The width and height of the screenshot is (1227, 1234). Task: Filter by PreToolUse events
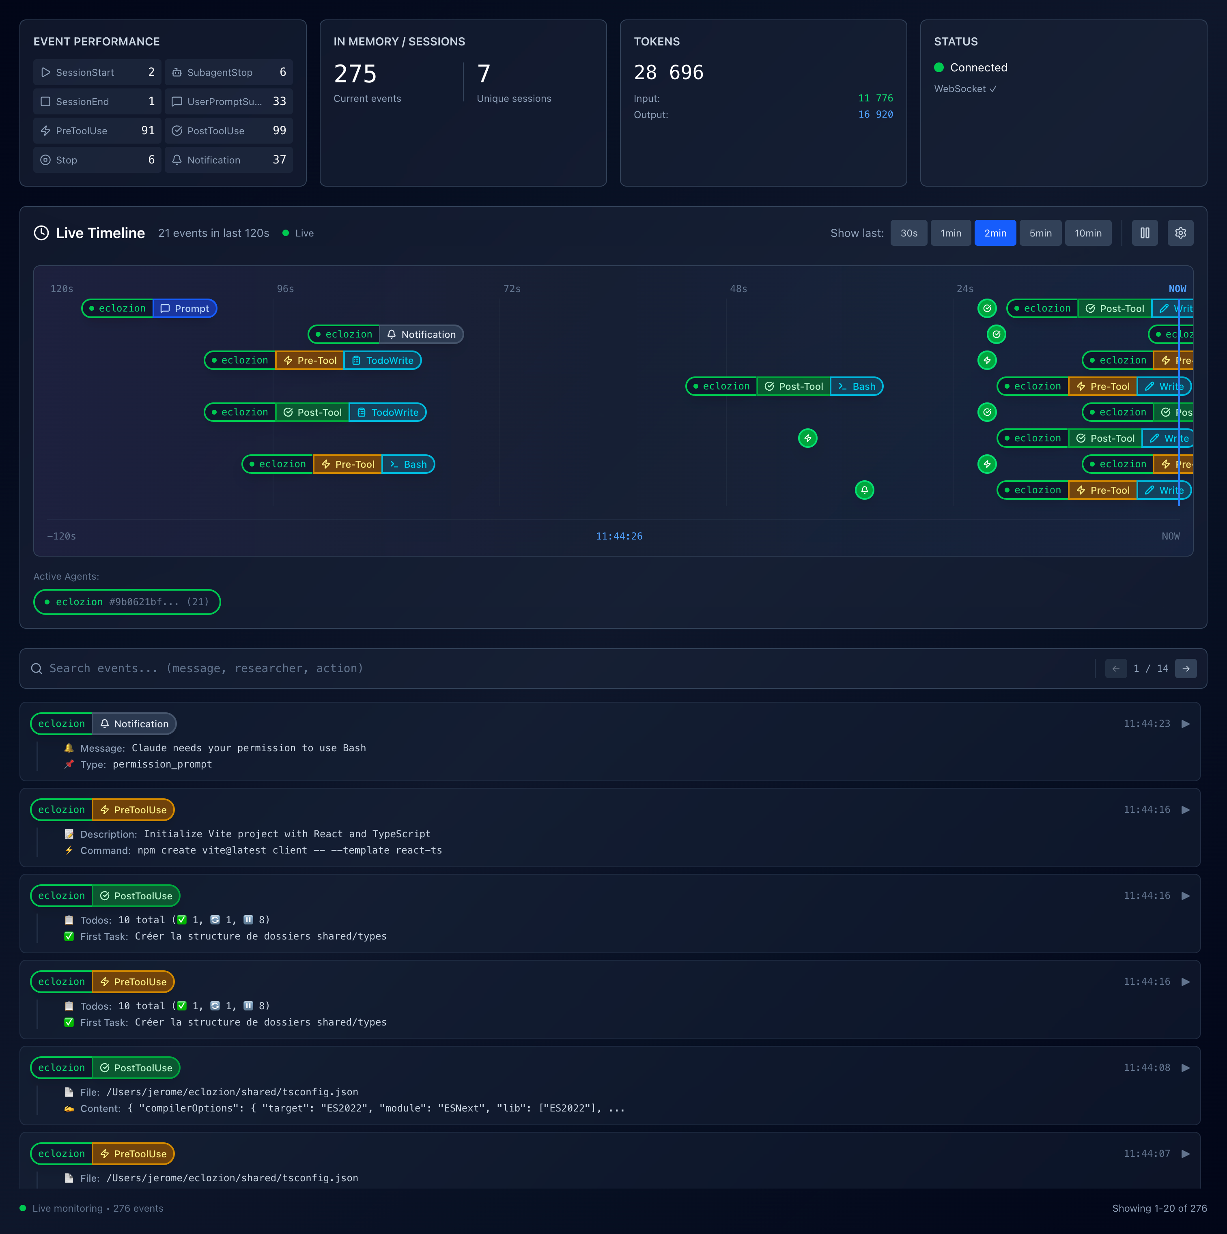tap(97, 131)
